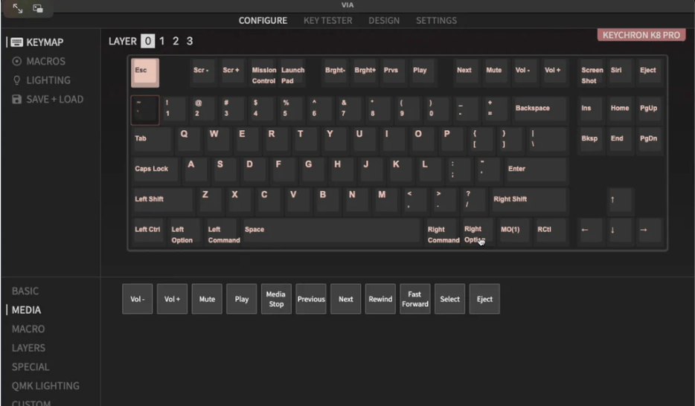Assign the Play media keycode
Screen dimensions: 695x406
[242, 299]
